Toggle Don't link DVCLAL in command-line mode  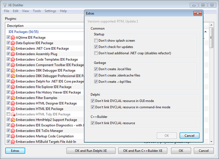coord(93,107)
